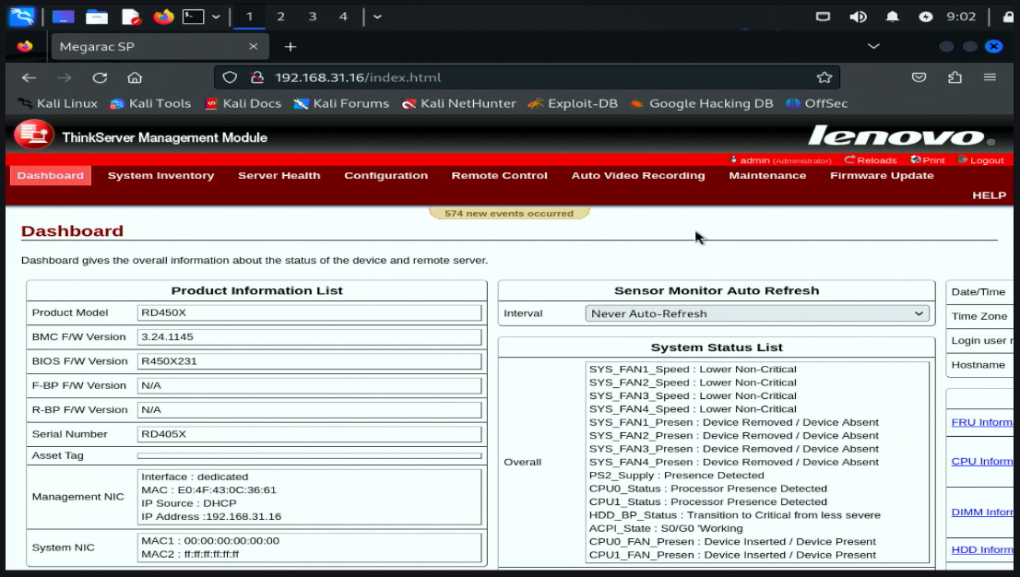Launch the file manager from the panel
The width and height of the screenshot is (1020, 577).
pos(96,17)
